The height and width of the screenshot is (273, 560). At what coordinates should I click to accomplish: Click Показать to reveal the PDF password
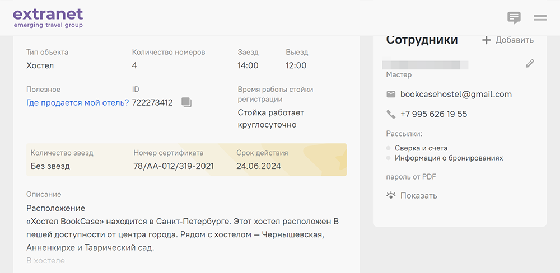[x=418, y=196]
